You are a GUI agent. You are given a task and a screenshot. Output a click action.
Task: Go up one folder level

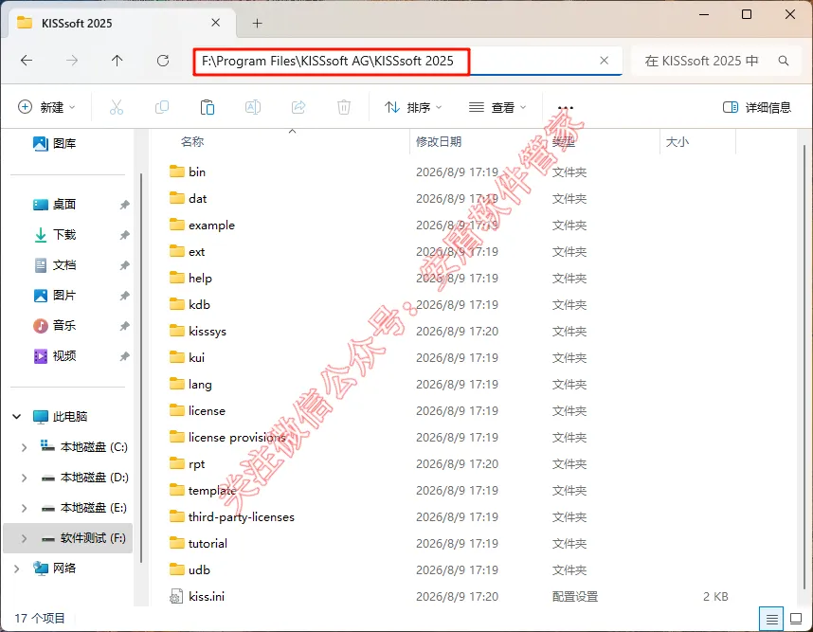pos(117,61)
